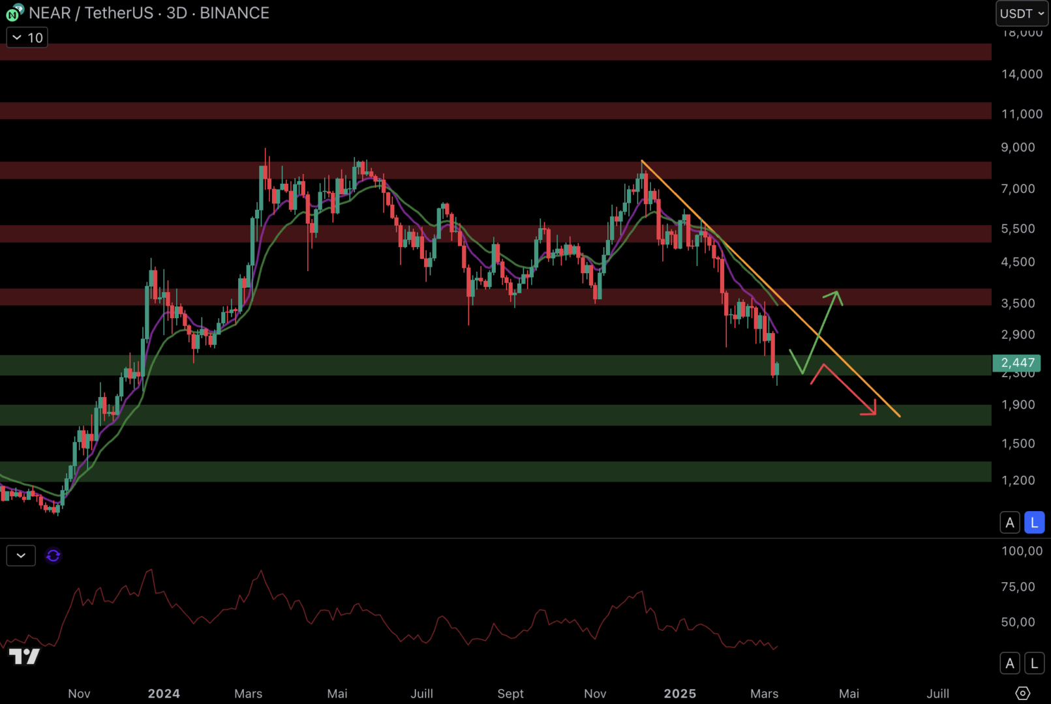Click the first Nov time axis label
The width and height of the screenshot is (1051, 704).
pos(79,694)
